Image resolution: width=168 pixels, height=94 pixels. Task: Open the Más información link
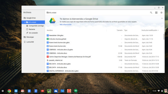pos(65,25)
